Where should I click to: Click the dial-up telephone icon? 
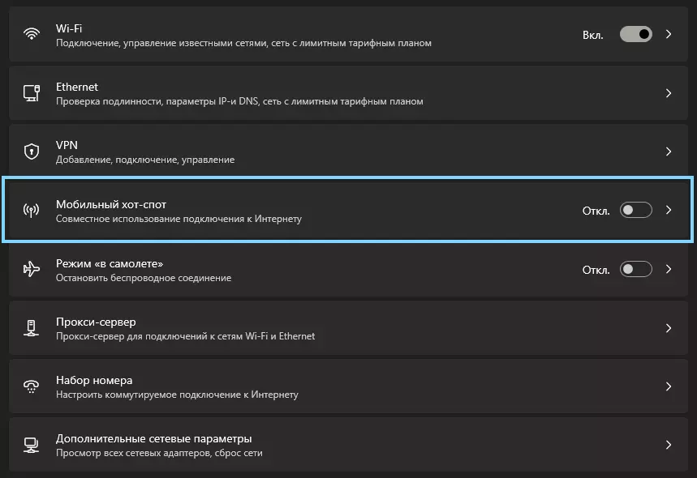32,386
